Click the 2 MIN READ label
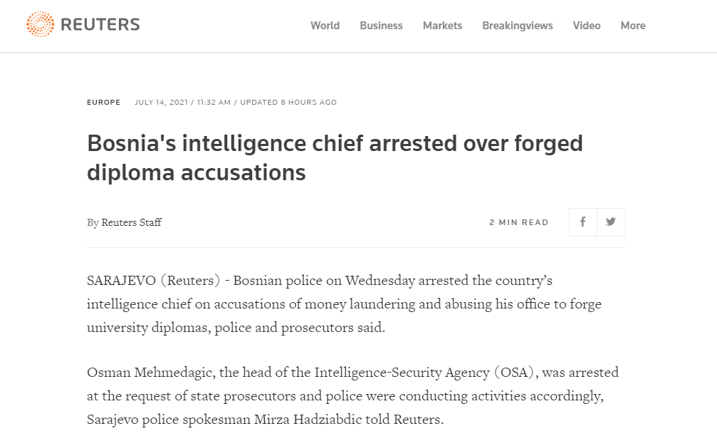 coord(519,222)
